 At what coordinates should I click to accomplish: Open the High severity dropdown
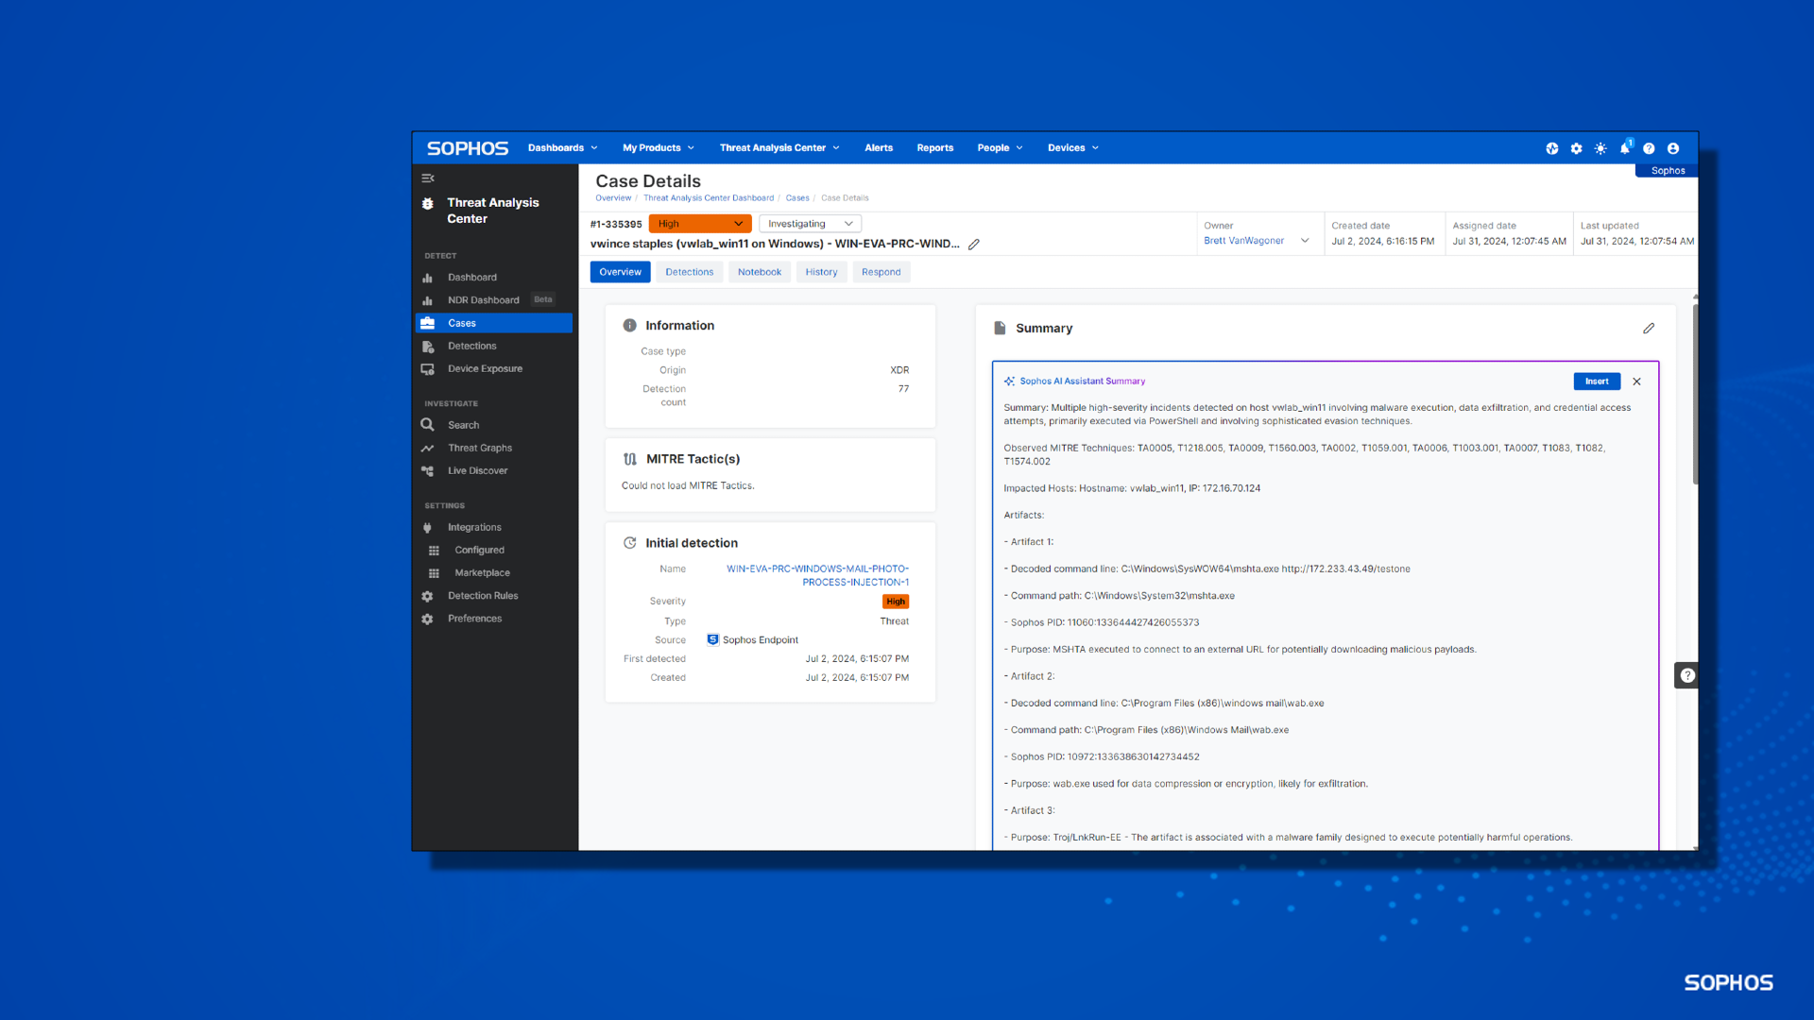tap(699, 223)
